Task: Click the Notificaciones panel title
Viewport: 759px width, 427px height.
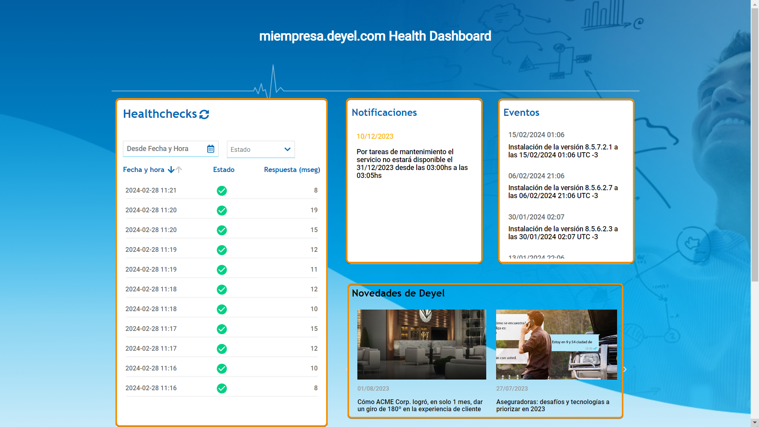Action: (x=384, y=113)
